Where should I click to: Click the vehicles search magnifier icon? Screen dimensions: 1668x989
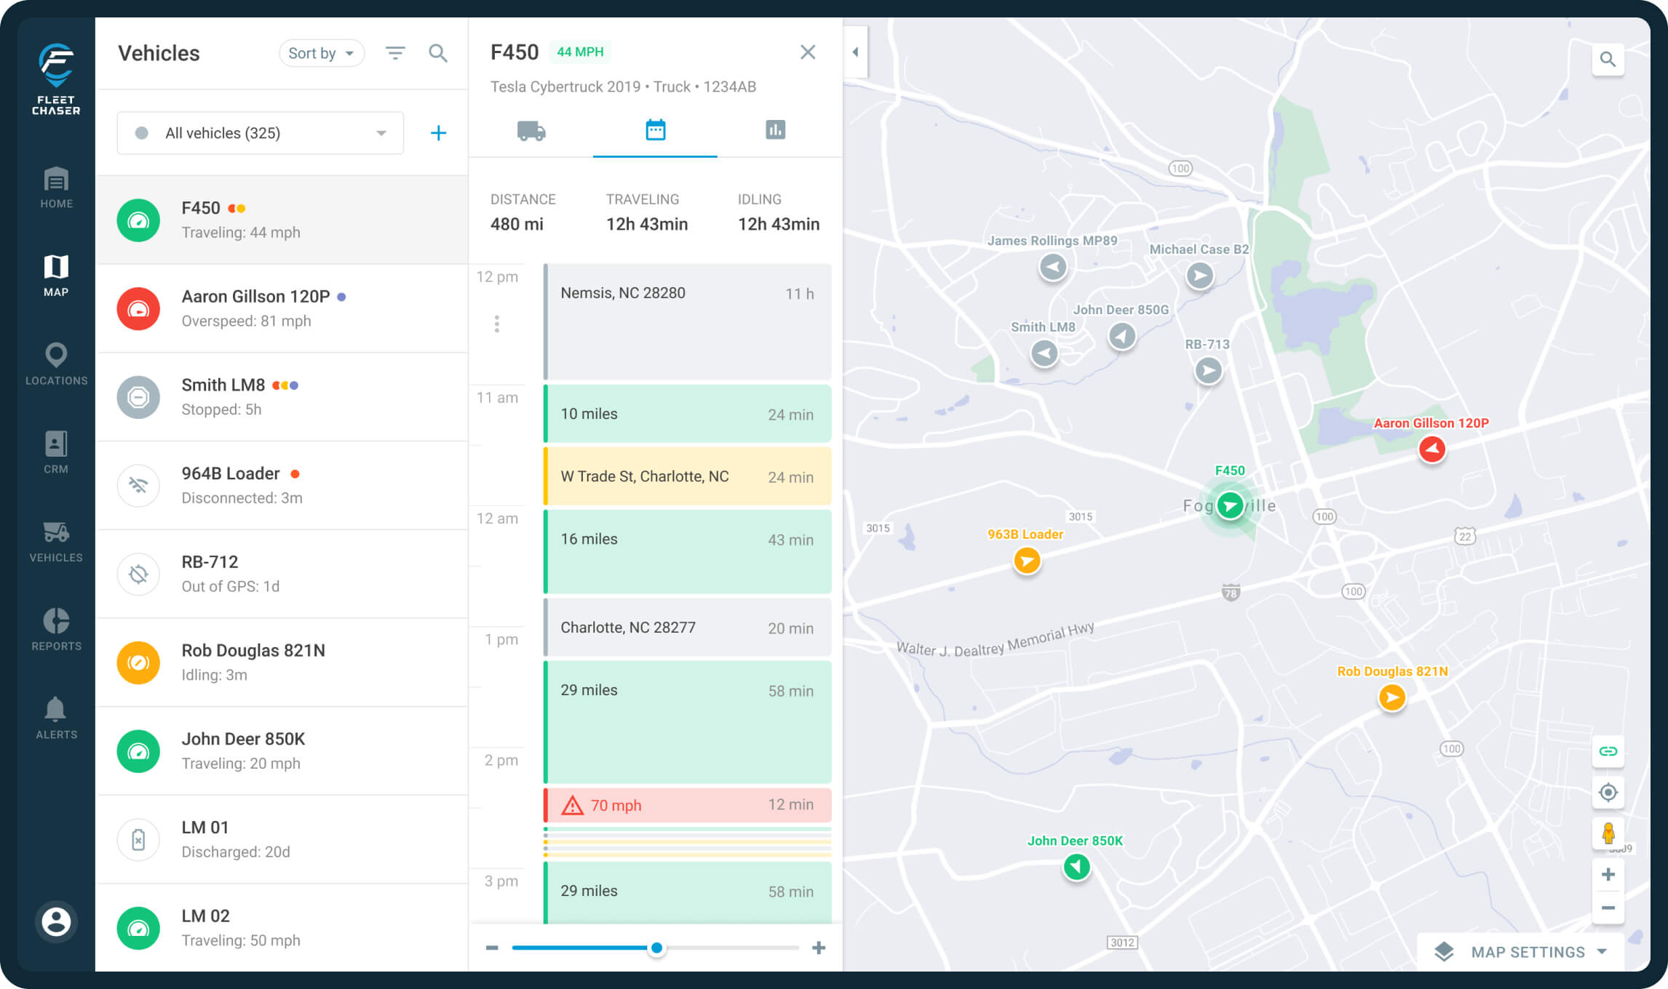[x=437, y=53]
